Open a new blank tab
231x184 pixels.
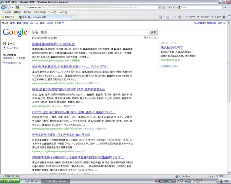pyautogui.click(x=74, y=17)
